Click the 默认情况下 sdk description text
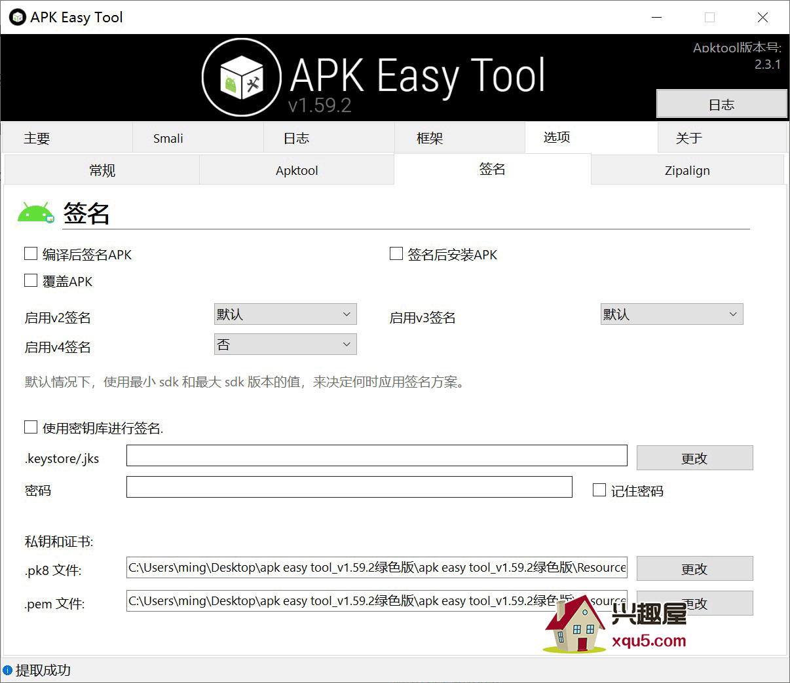Viewport: 790px width, 683px height. tap(246, 382)
